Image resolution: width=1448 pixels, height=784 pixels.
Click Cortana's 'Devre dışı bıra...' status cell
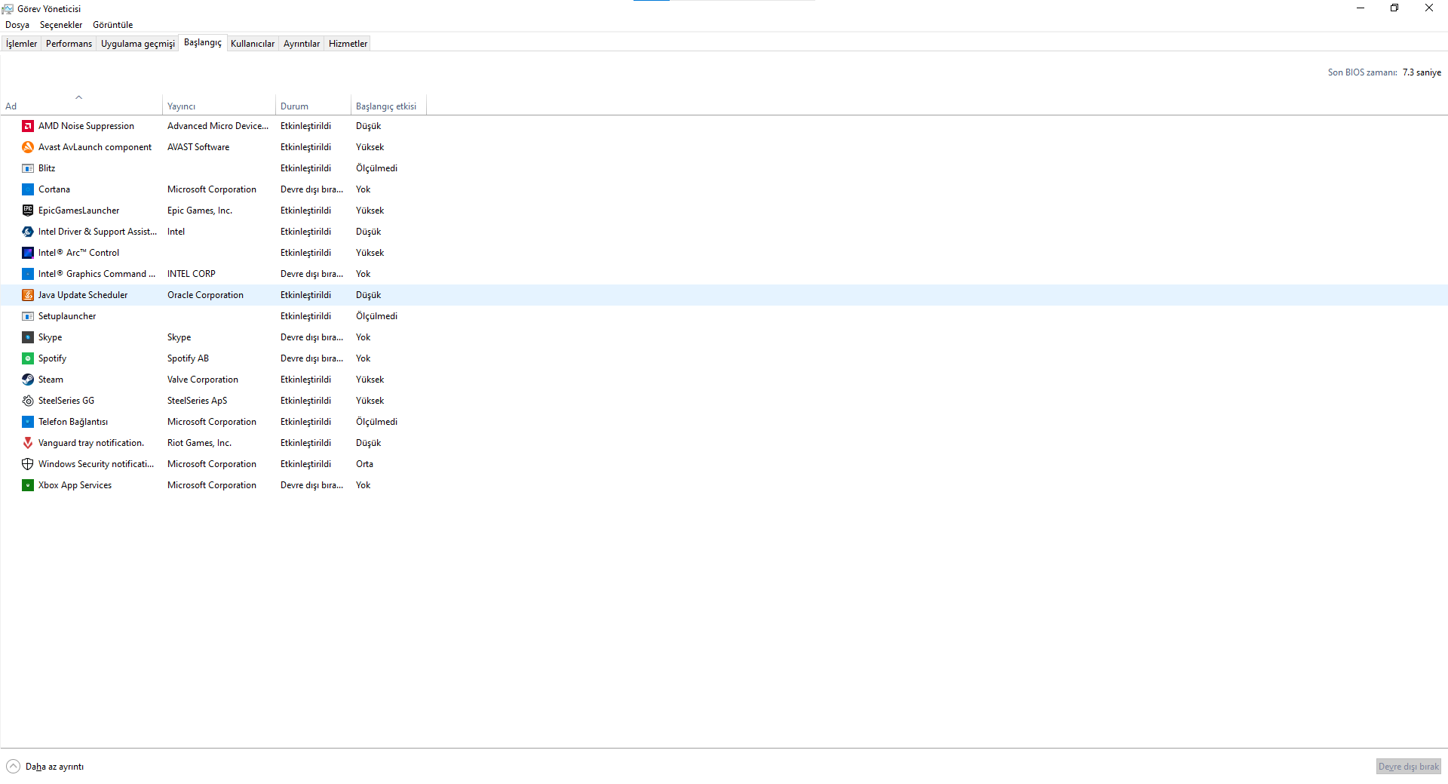(x=311, y=189)
